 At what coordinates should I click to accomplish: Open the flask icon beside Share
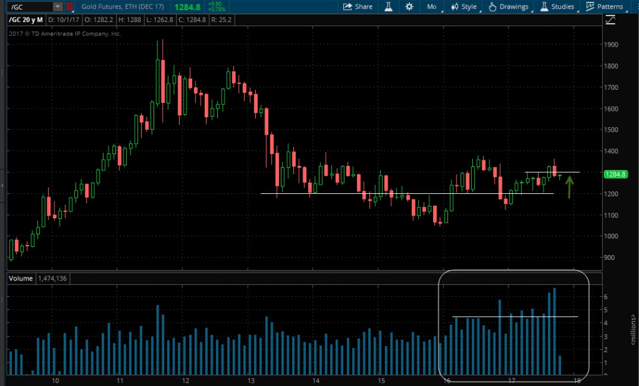tap(388, 7)
